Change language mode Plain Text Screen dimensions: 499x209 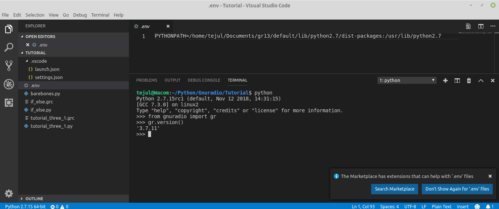coord(442,206)
